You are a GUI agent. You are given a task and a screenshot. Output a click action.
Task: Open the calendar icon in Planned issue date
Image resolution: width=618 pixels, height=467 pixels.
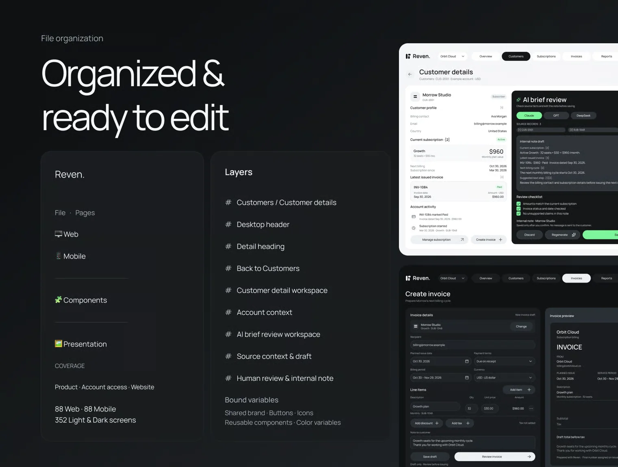point(467,361)
